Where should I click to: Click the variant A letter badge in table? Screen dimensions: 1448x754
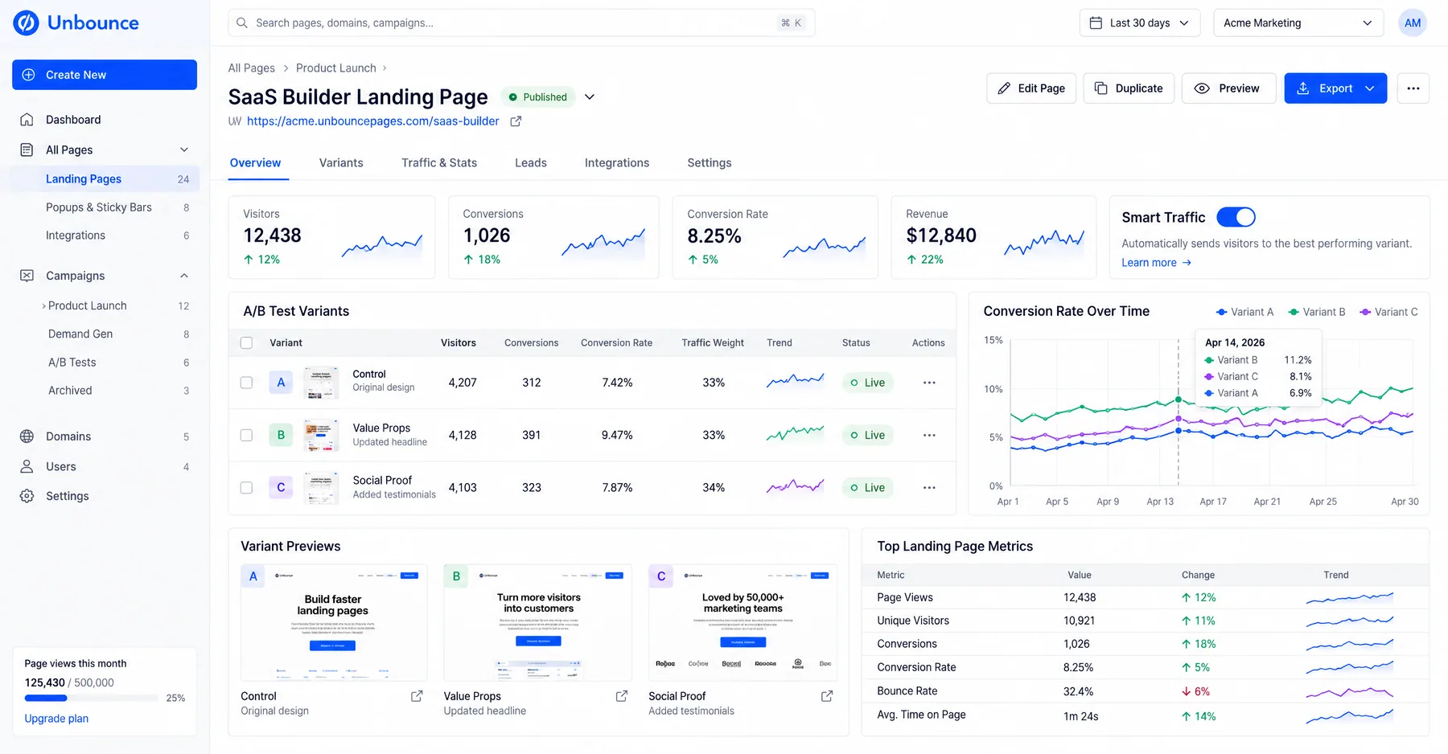[281, 383]
